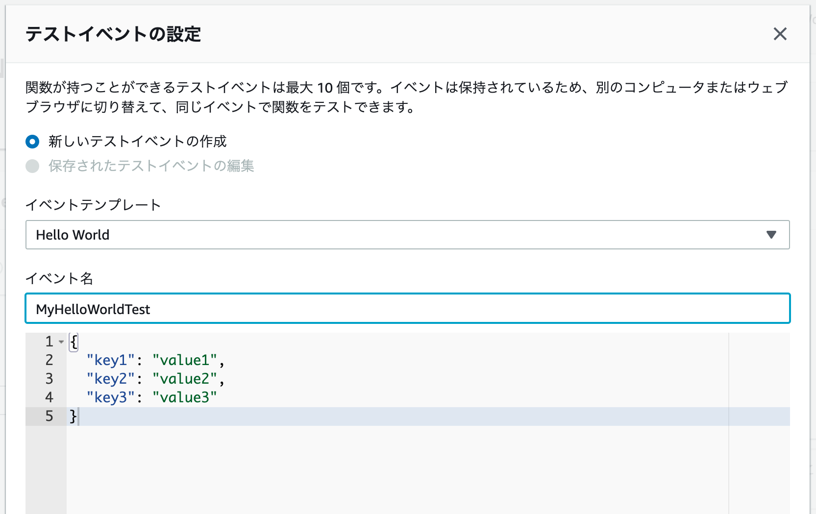Click line number 3 in the editor gutter

click(x=49, y=379)
